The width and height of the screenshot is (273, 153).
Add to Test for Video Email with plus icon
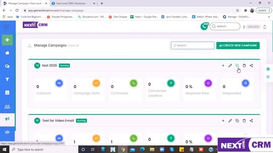pos(223,121)
